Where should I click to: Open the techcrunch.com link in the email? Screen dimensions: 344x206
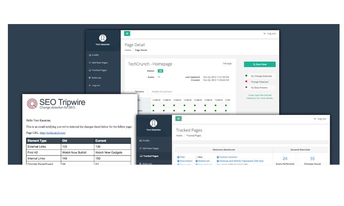tap(53, 132)
